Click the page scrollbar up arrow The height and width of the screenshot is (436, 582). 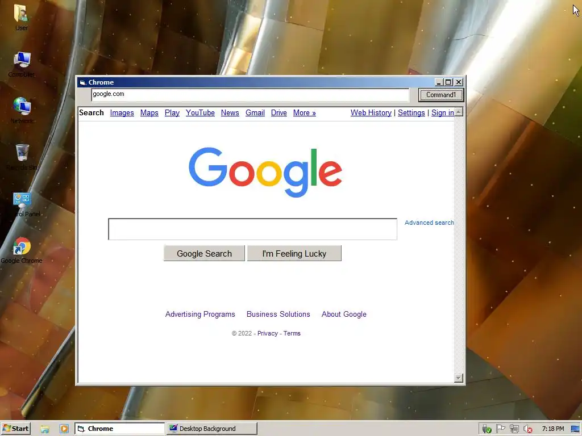[459, 112]
